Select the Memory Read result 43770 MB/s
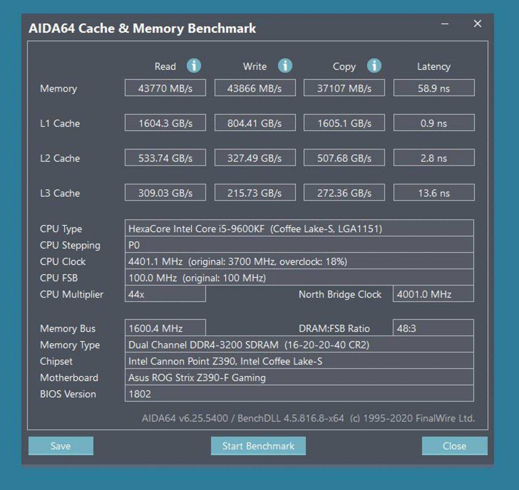This screenshot has width=519, height=490. pos(165,88)
